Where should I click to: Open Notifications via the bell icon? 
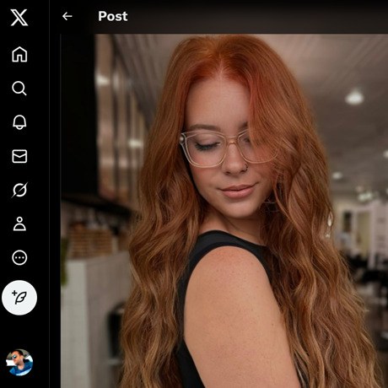tap(19, 122)
